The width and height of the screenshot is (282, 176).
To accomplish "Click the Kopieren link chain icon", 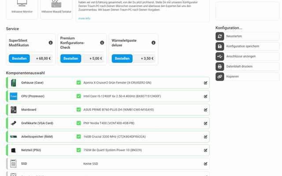I will coord(219,77).
